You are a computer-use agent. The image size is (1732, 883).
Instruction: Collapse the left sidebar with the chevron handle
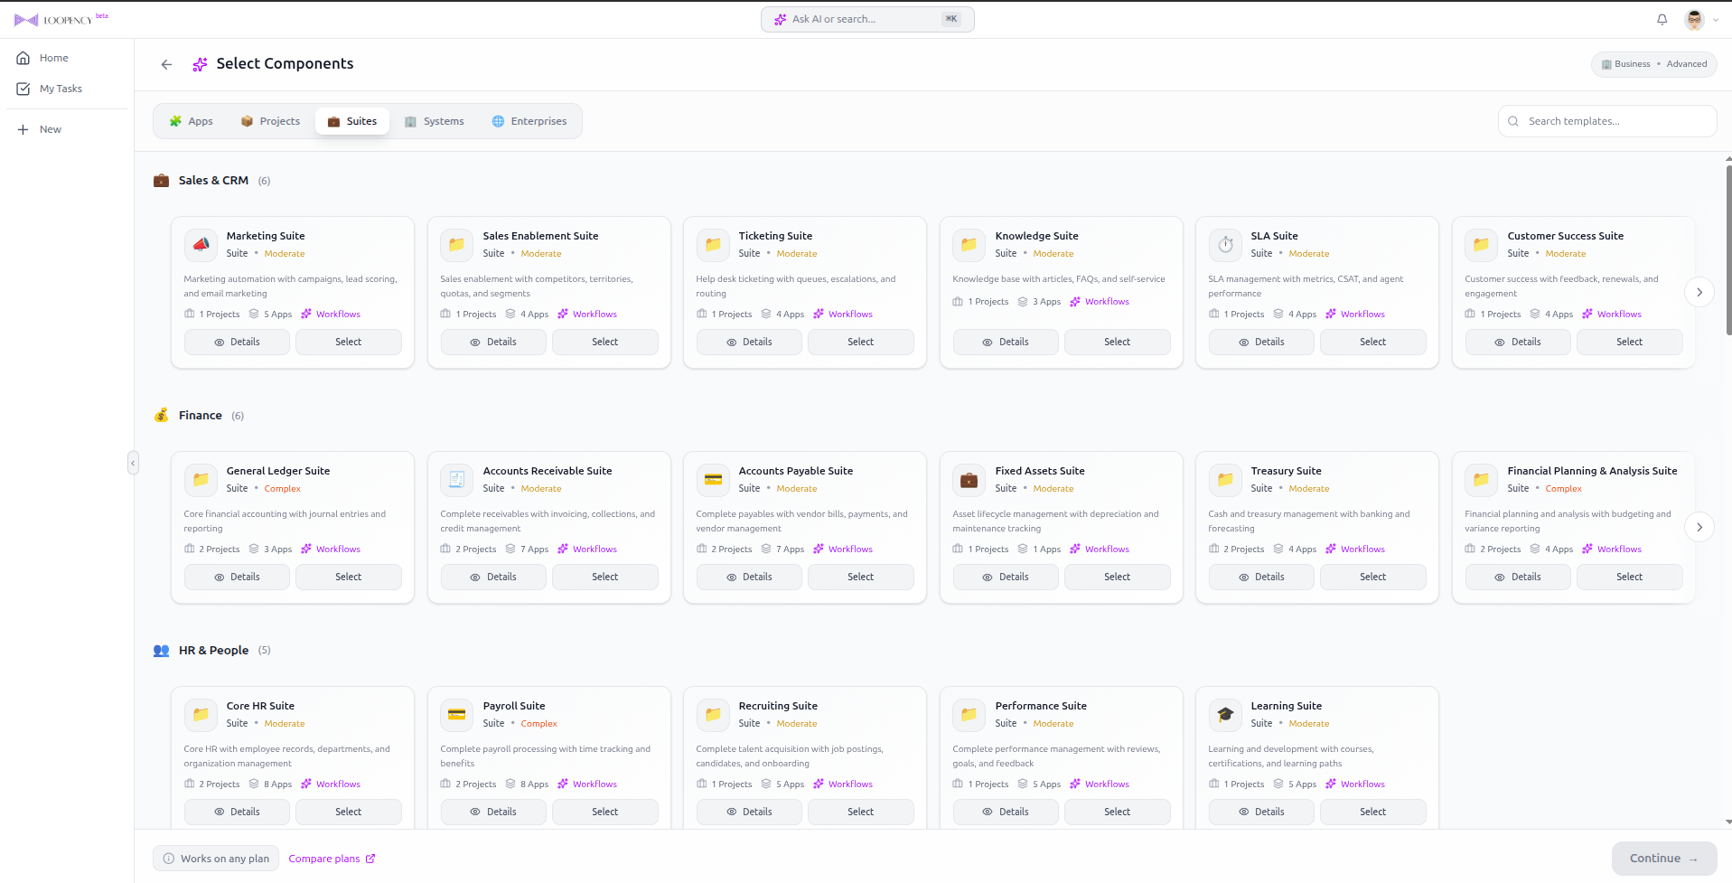tap(133, 463)
